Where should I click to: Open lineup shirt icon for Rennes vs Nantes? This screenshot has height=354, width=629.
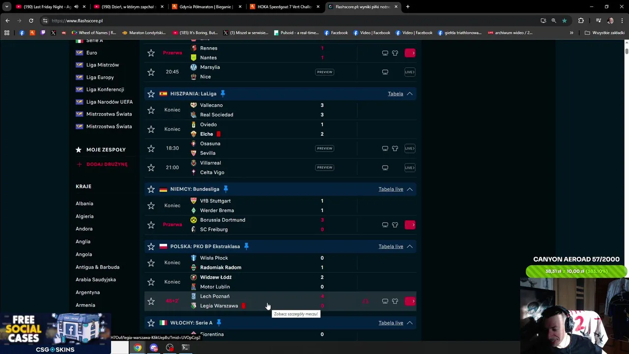pos(395,53)
